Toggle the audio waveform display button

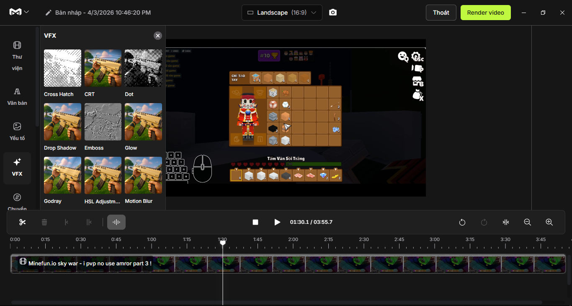pos(116,222)
